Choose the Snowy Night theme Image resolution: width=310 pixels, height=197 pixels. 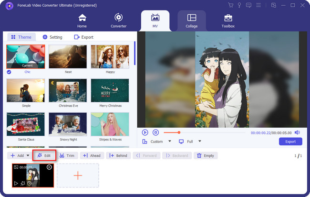click(x=68, y=124)
